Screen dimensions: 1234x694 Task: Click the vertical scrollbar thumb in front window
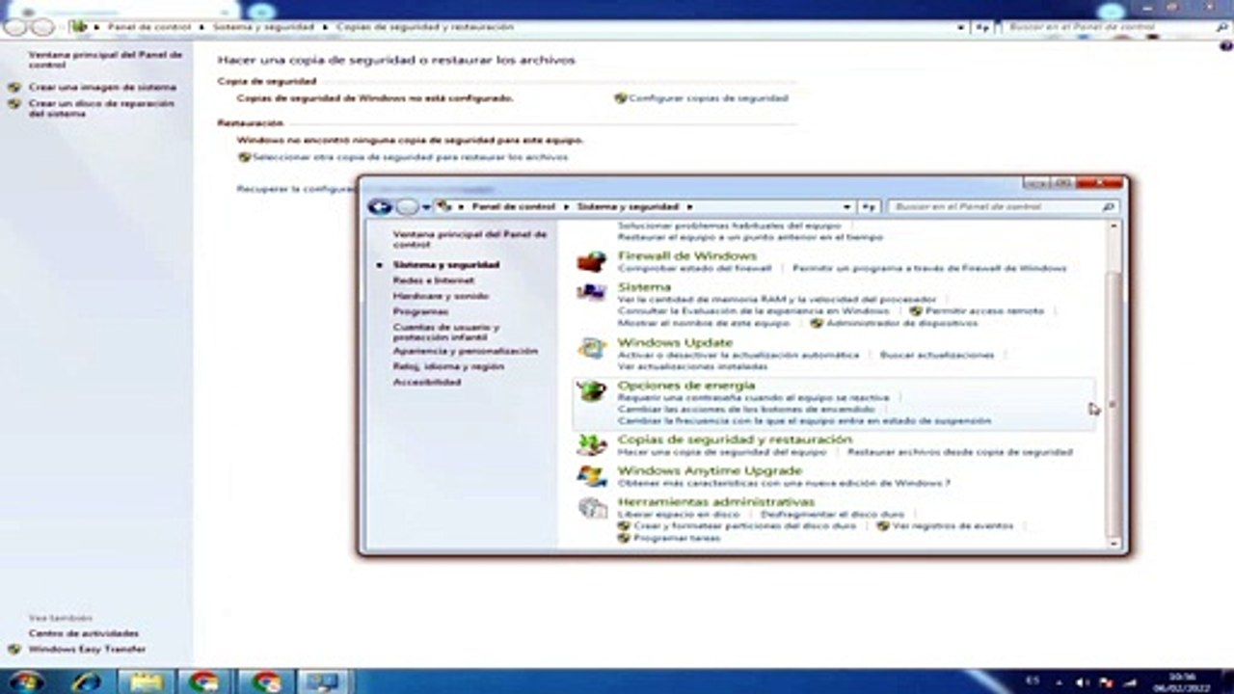click(x=1113, y=406)
